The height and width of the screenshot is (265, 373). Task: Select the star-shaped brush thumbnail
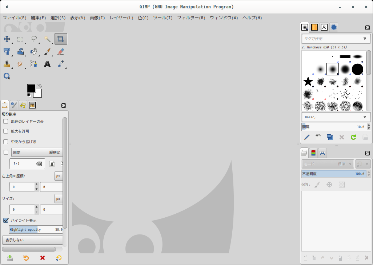[x=308, y=82]
